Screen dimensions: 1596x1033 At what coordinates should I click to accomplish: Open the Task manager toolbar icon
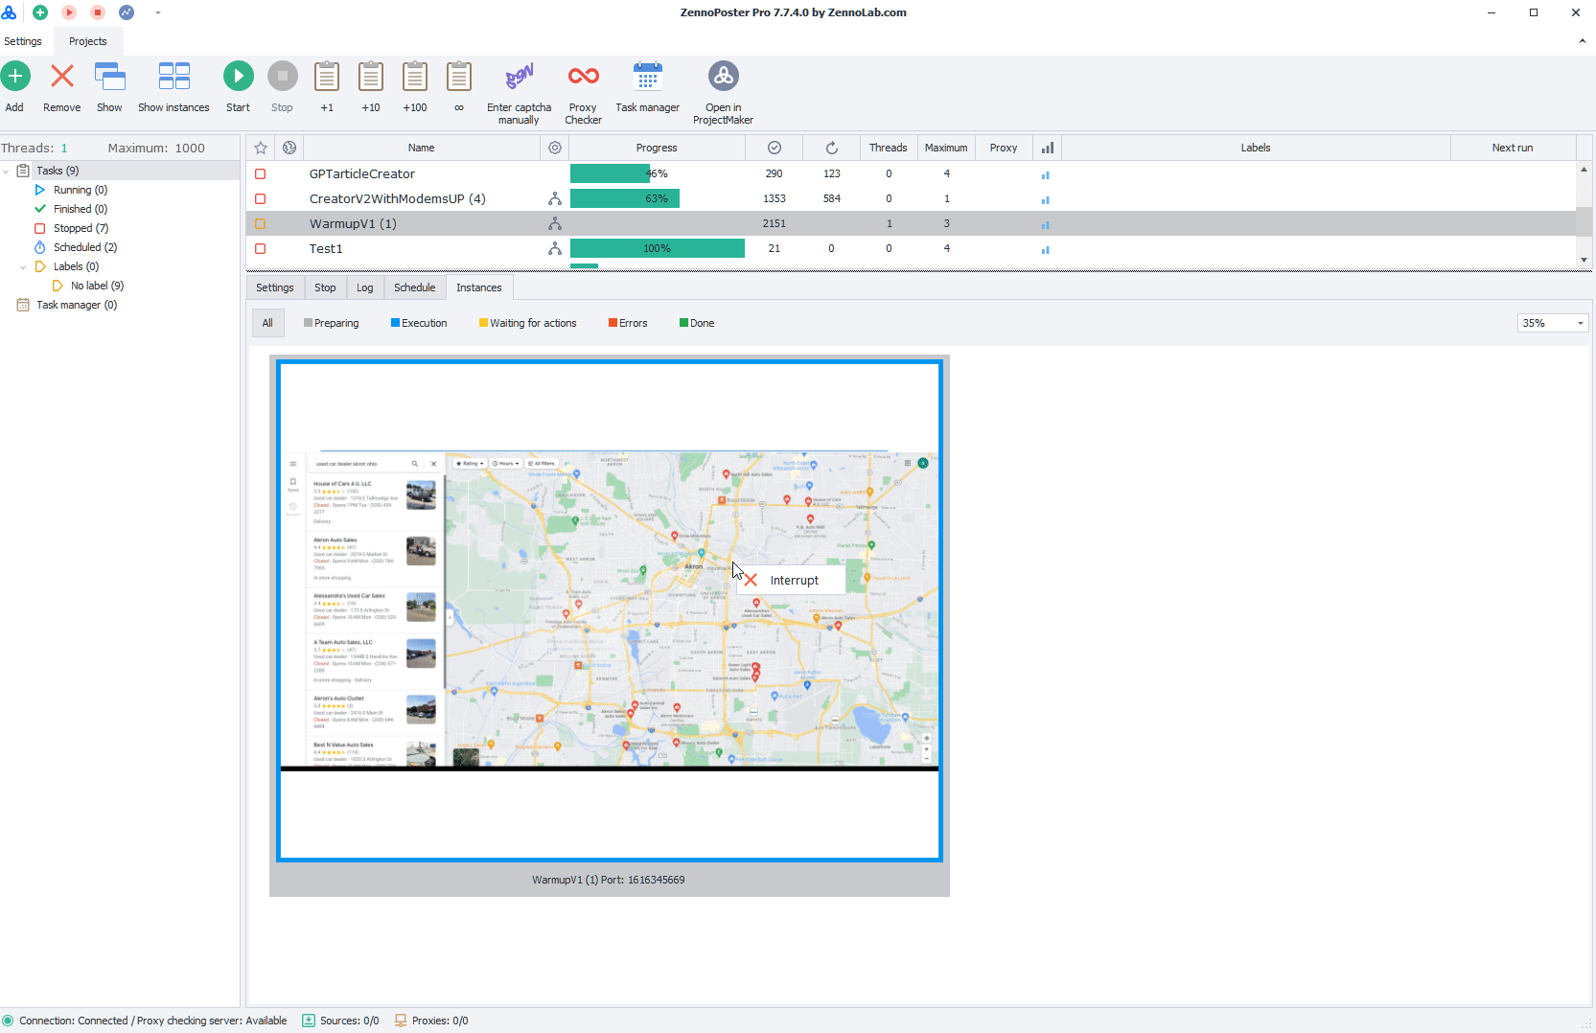648,77
